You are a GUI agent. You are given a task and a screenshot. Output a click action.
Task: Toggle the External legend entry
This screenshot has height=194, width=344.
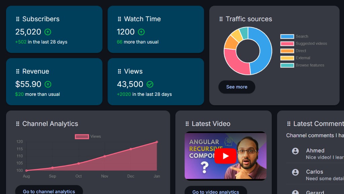(x=295, y=58)
